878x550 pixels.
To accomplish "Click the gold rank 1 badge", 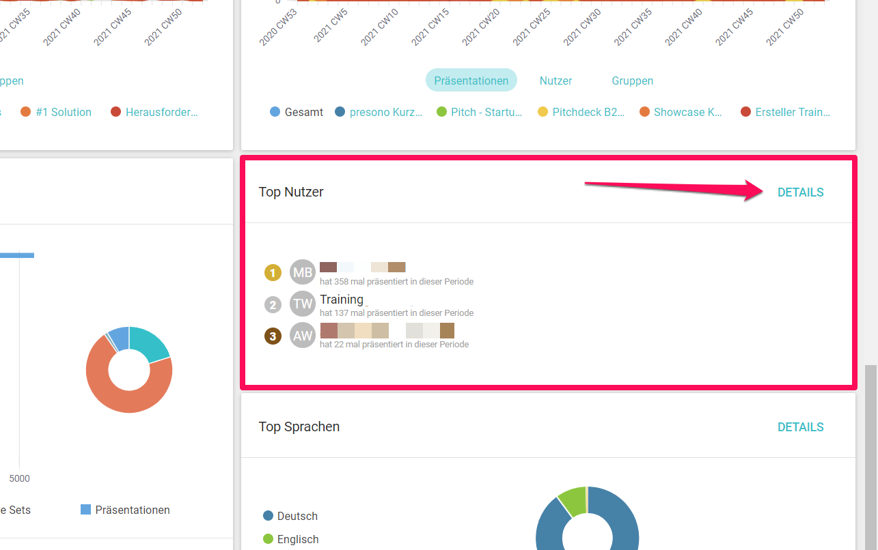I will (273, 274).
